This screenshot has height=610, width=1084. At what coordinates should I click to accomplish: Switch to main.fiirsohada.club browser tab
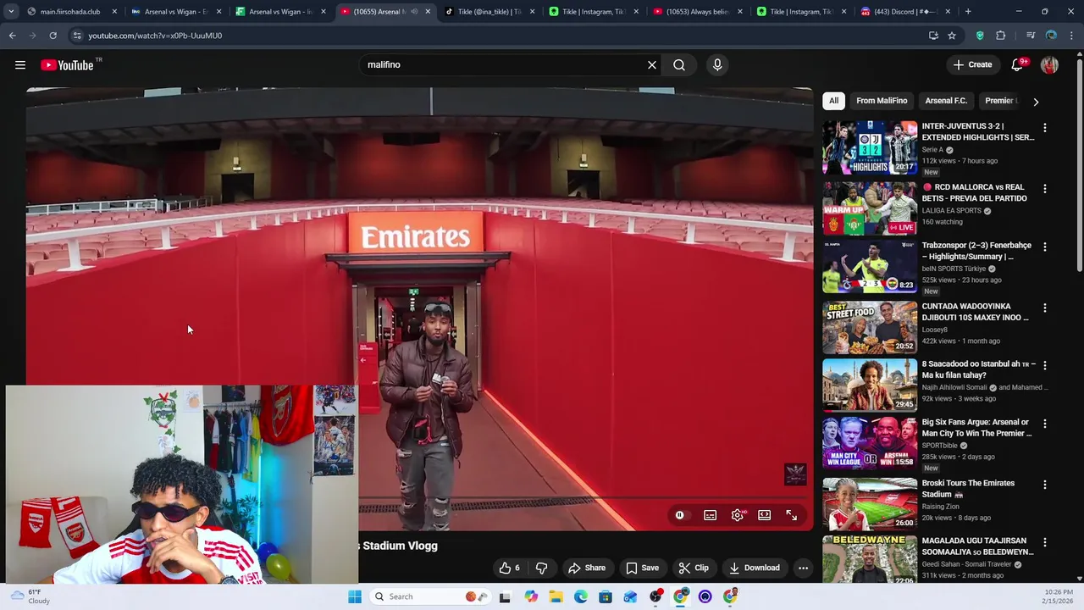[70, 12]
